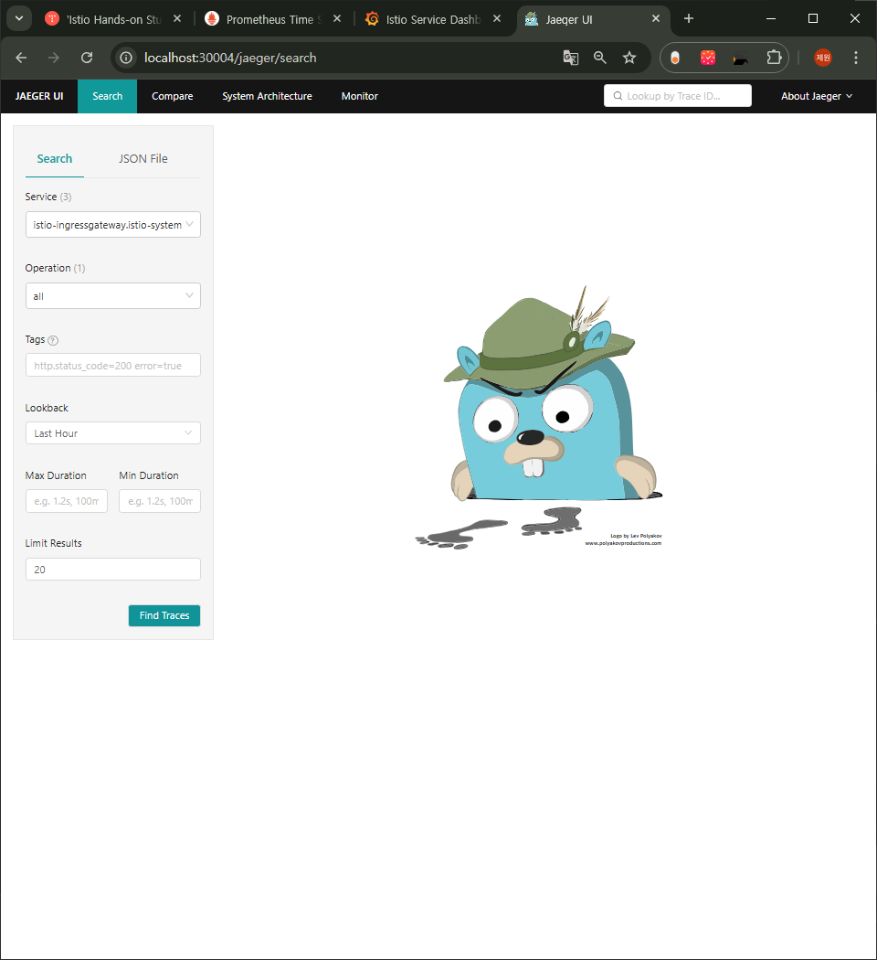Click the Tags help question mark icon
877x960 pixels.
coord(53,340)
